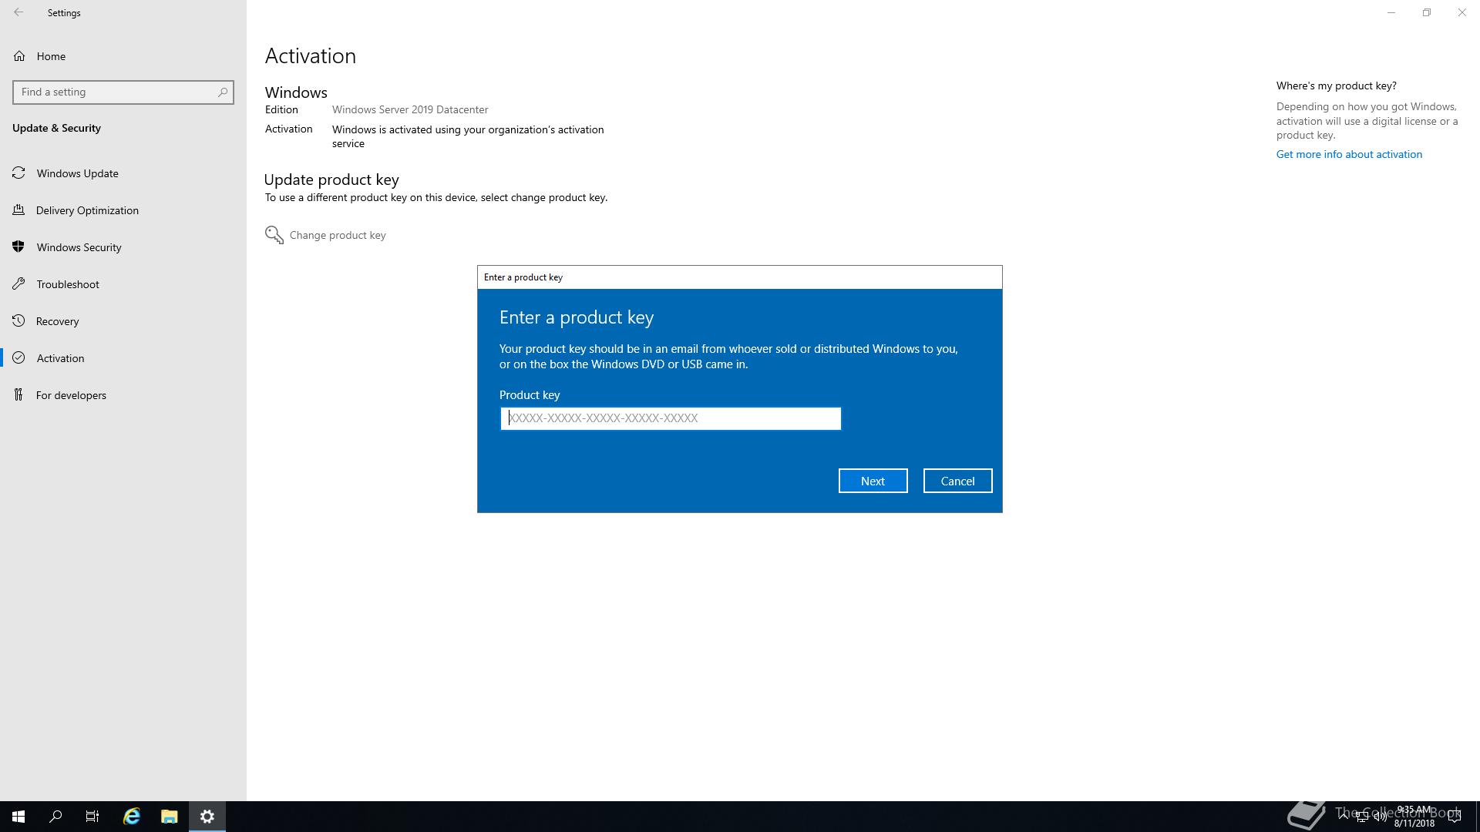The width and height of the screenshot is (1480, 832).
Task: Click the Windows Update sync icon
Action: coord(19,173)
